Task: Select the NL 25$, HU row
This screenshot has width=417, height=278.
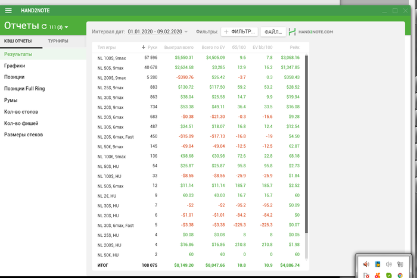Action: [x=198, y=235]
